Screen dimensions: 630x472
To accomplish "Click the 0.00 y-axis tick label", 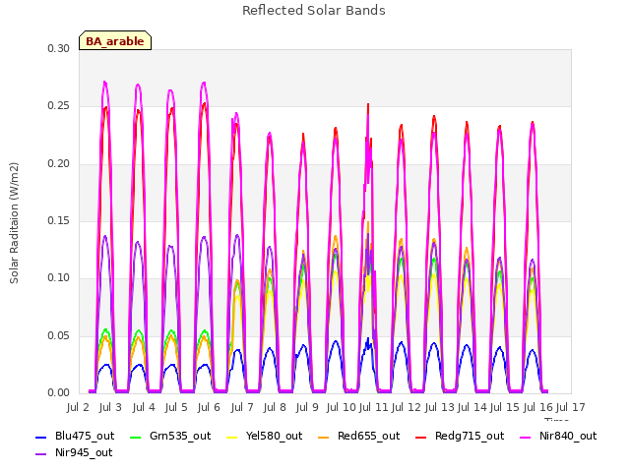I will pos(59,392).
